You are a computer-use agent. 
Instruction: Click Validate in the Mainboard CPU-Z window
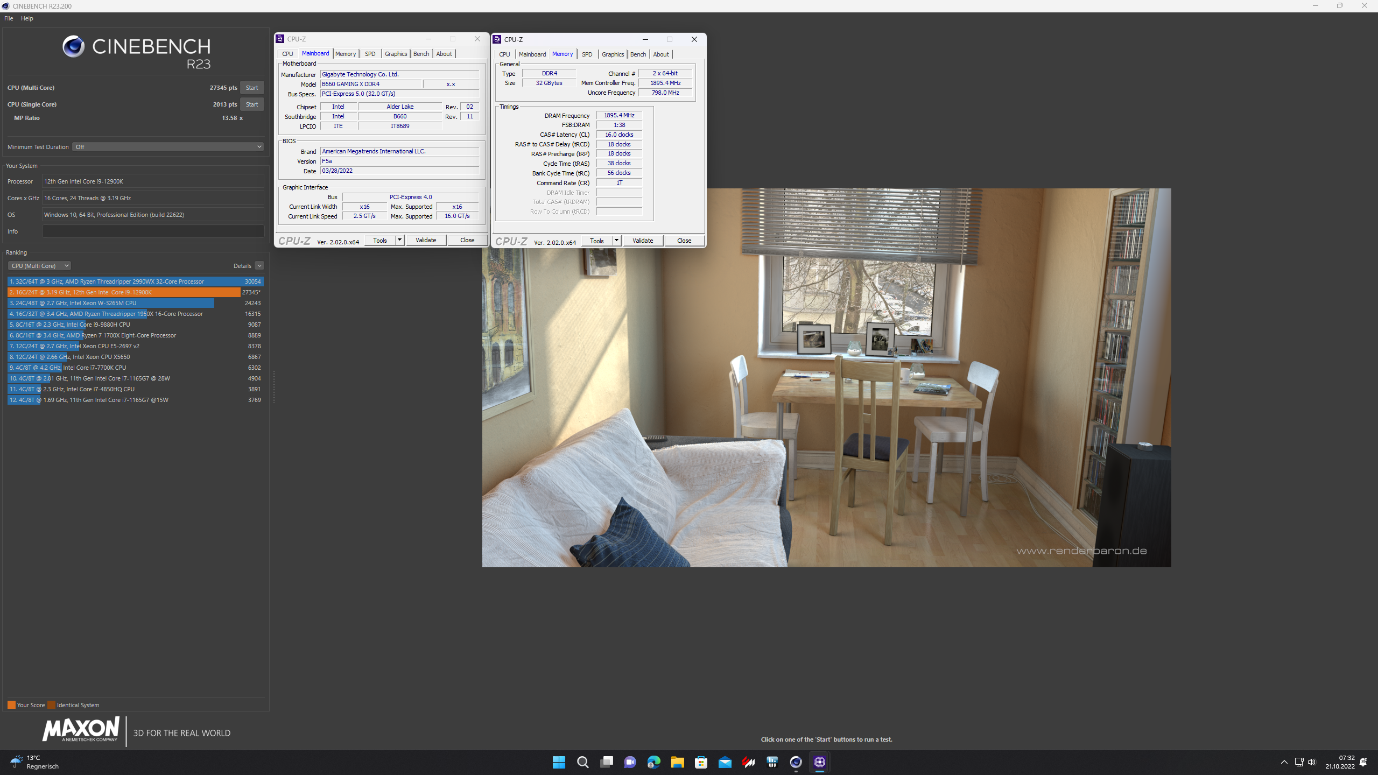pyautogui.click(x=426, y=240)
